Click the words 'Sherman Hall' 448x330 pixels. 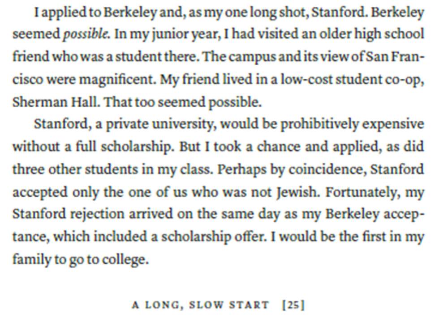coord(55,102)
